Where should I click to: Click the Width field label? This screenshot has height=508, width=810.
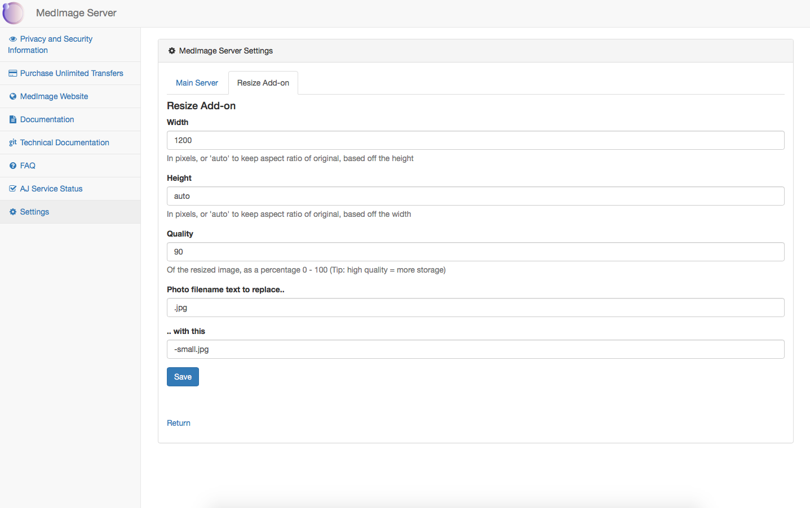[x=178, y=122]
